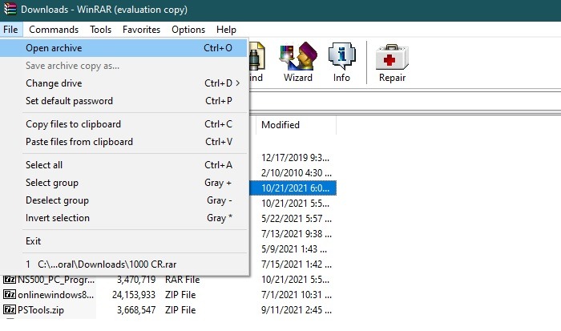
Task: Click the WinRAR title bar app icon
Action: click(x=10, y=9)
